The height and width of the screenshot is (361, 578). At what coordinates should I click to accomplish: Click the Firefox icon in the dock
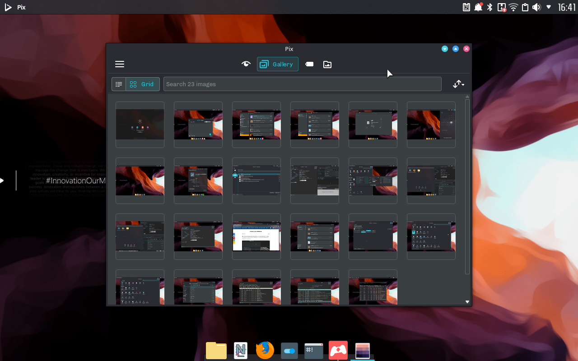coord(265,350)
